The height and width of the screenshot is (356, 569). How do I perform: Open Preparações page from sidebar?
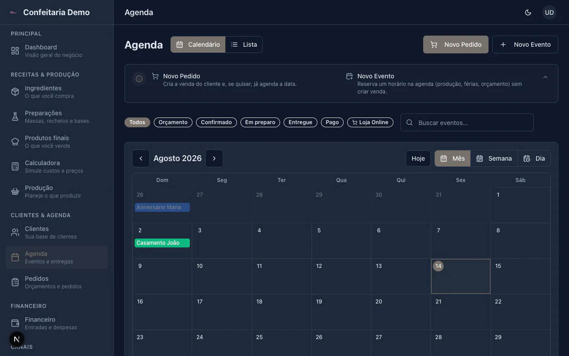[56, 117]
